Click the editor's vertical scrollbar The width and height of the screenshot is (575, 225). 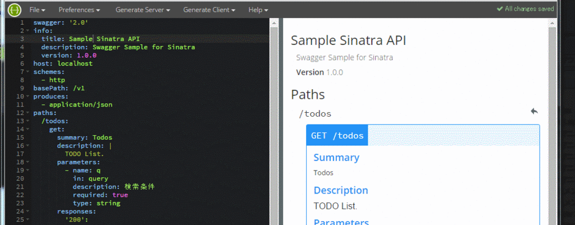273,121
